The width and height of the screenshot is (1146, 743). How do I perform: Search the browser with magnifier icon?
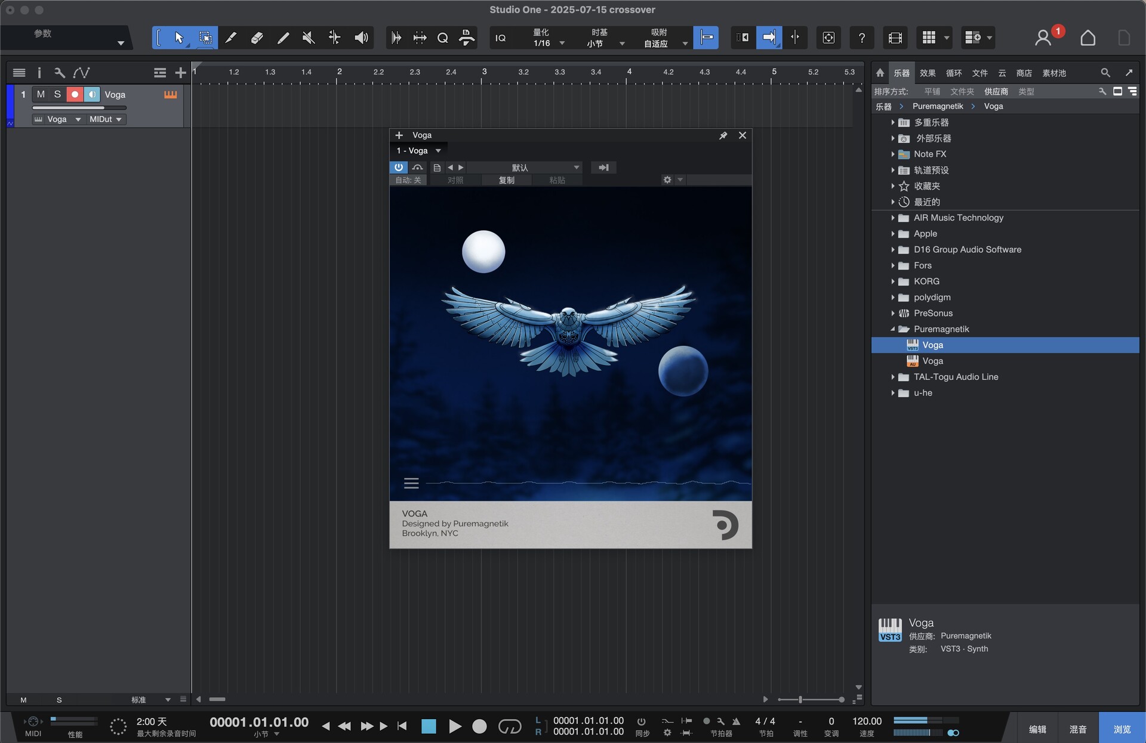click(x=1105, y=73)
